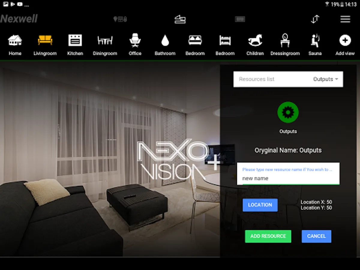Open the Home view
This screenshot has width=360, height=270.
[15, 44]
